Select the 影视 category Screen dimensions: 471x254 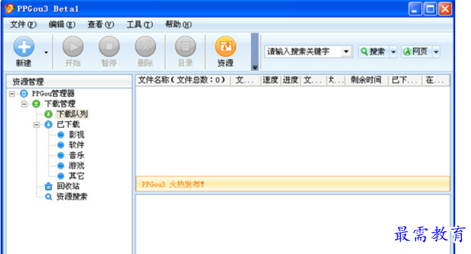[76, 135]
